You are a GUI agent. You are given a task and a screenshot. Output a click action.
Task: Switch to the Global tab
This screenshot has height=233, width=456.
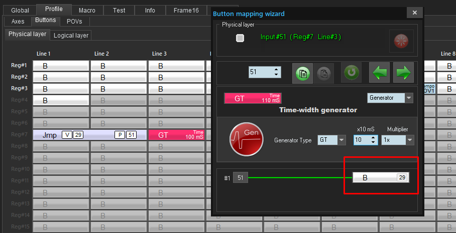click(x=20, y=11)
